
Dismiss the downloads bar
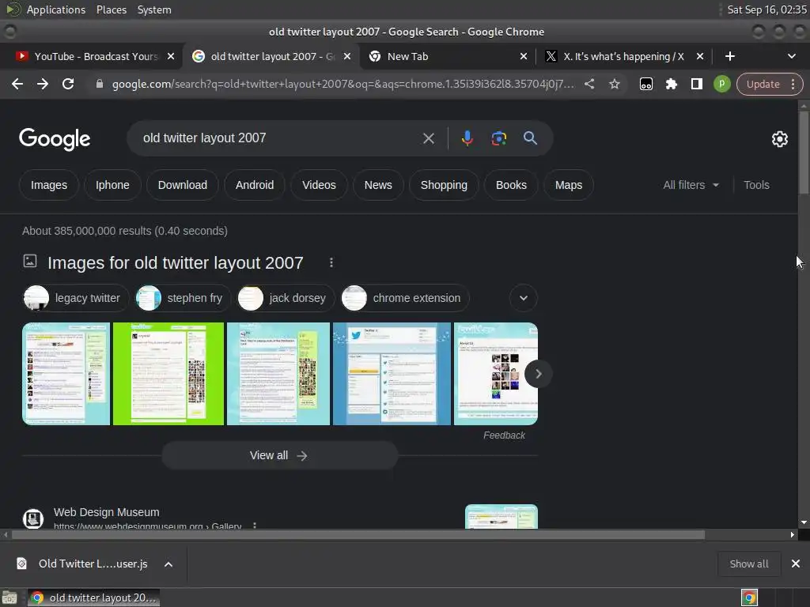click(x=796, y=564)
